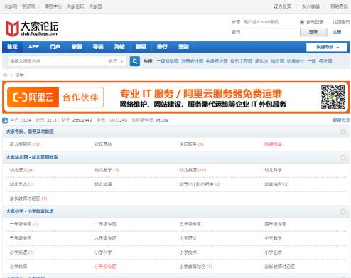Open the 群组 navigation tab

141,47
